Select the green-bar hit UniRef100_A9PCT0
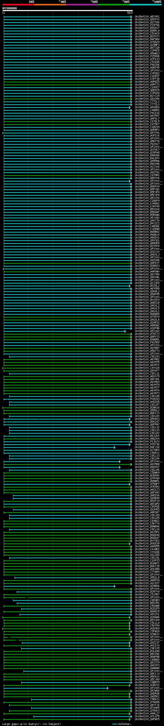This screenshot has width=164, height=726. click(x=147, y=84)
